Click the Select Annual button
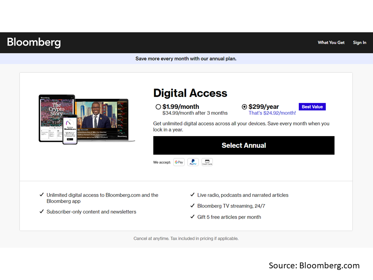The image size is (373, 280). pos(244,145)
